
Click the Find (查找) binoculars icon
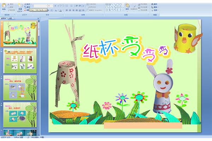[x=152, y=4]
